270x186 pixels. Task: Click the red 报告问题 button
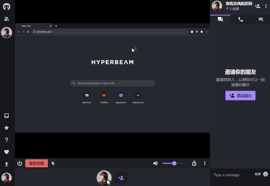37,163
